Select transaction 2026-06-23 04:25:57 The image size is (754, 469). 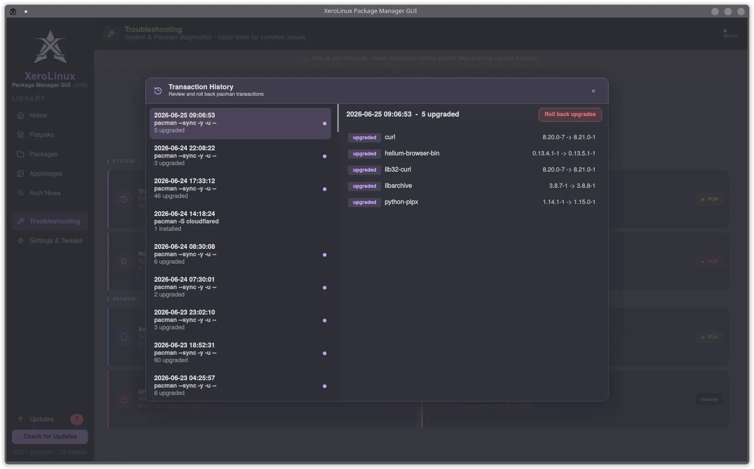240,386
